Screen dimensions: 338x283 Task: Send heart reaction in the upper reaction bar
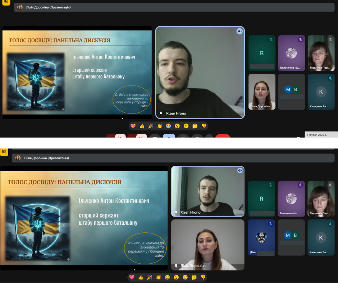133,126
